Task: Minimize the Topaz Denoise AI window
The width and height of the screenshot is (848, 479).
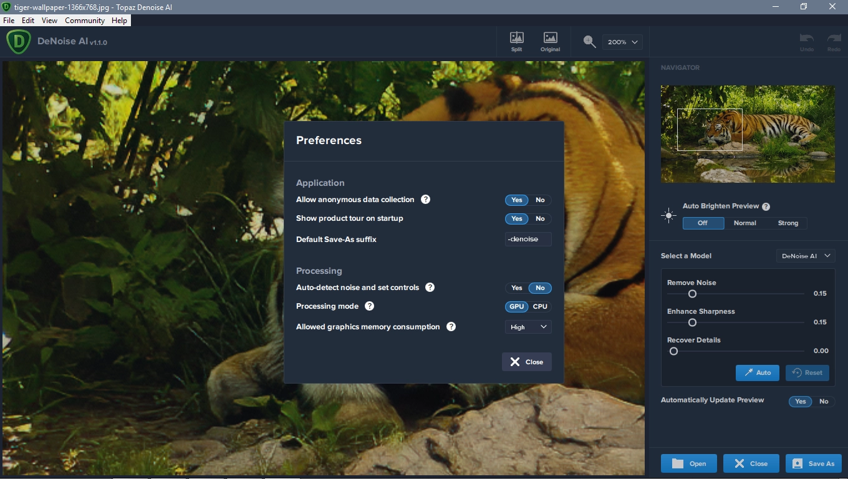Action: click(776, 6)
